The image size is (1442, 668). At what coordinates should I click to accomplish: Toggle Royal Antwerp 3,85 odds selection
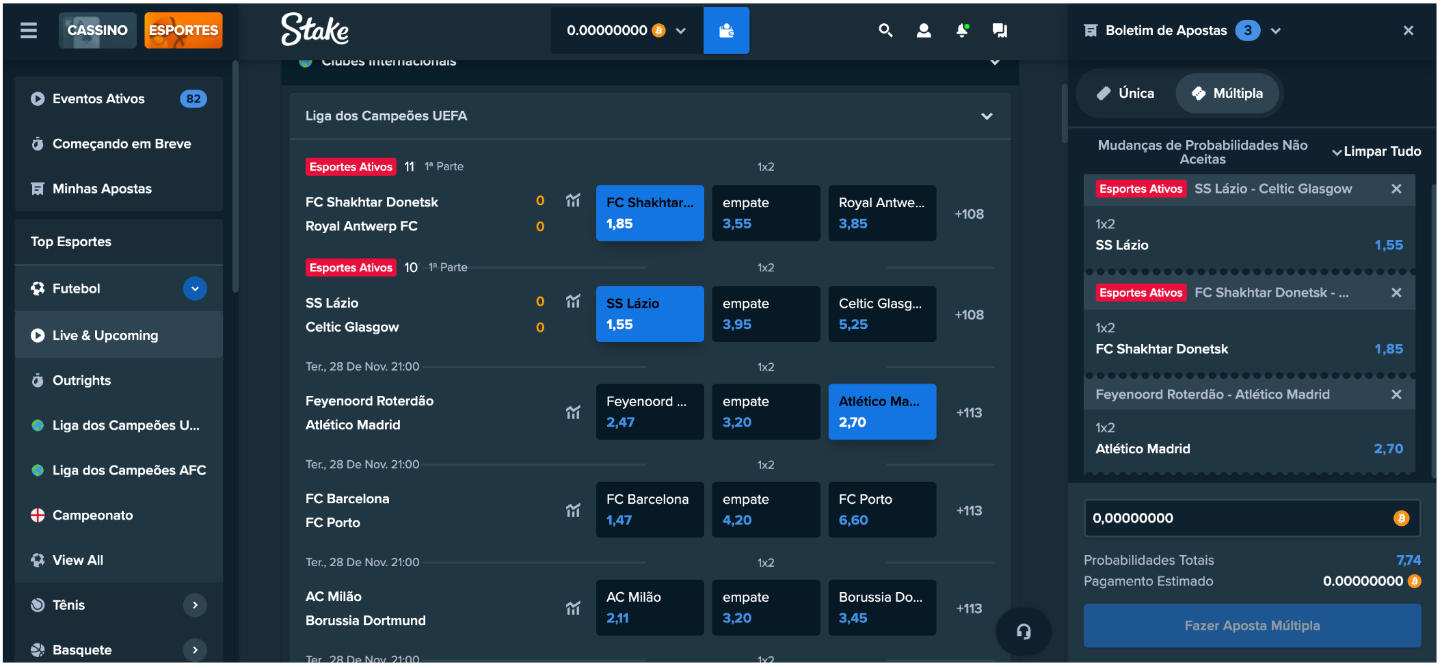click(882, 213)
